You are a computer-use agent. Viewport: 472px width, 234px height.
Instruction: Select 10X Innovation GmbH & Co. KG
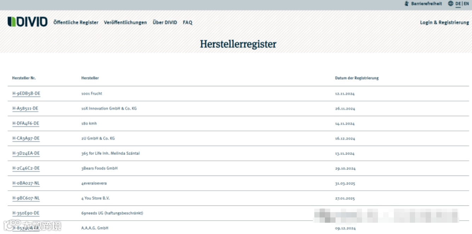click(109, 109)
